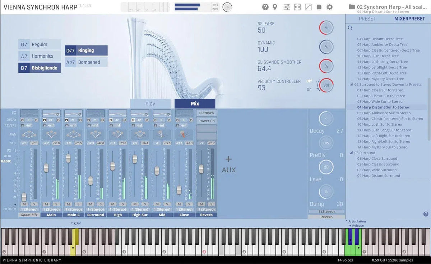Click the locate pin icon in the toolbar
431x264 pixels.
tap(275, 7)
